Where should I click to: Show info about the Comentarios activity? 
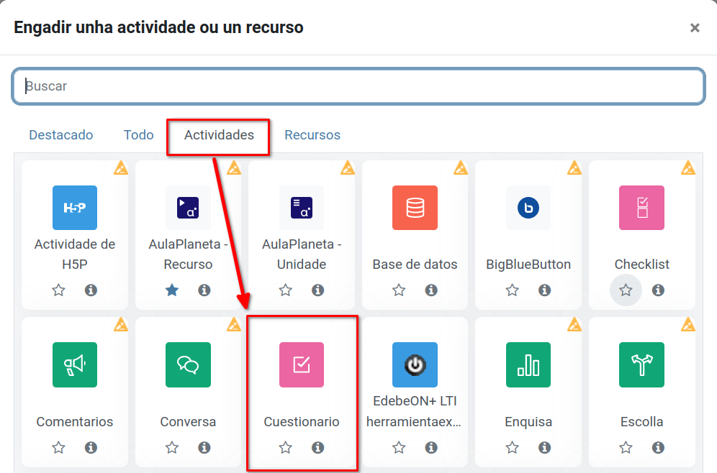tap(91, 447)
